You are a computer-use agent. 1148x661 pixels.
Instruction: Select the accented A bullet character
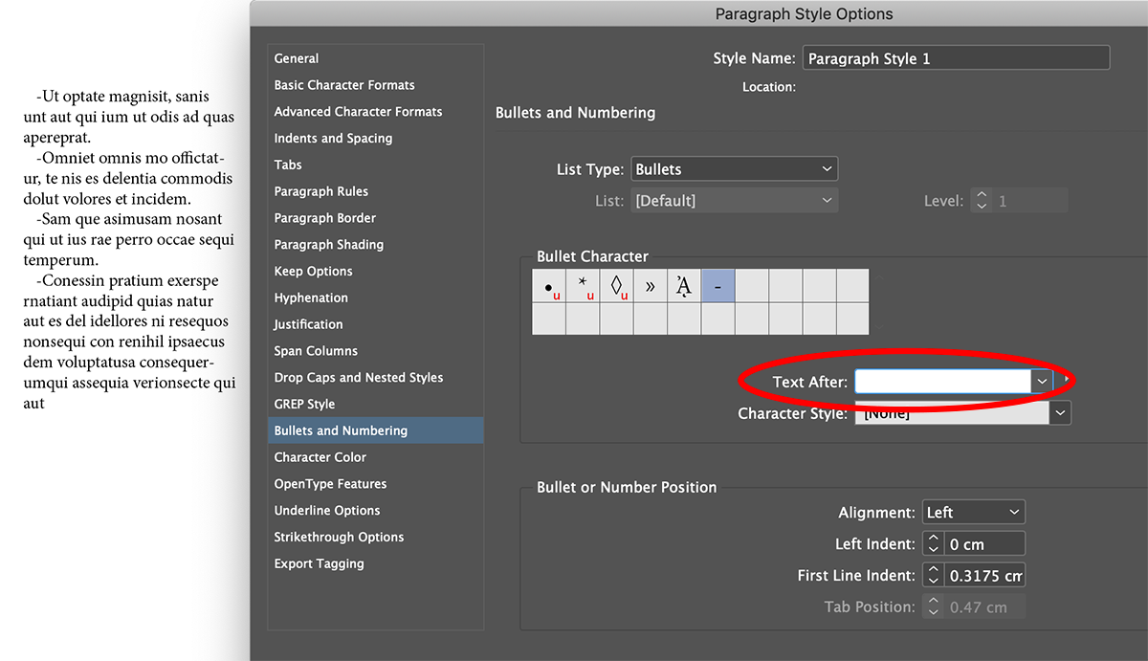point(684,284)
